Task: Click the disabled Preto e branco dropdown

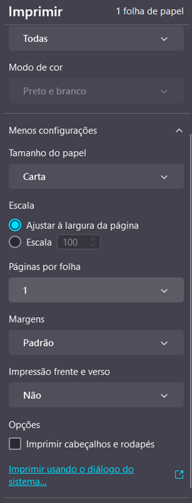Action: click(x=96, y=91)
